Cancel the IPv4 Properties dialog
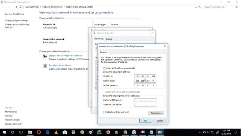Viewport: 241px width, 136px height. [x=160, y=121]
